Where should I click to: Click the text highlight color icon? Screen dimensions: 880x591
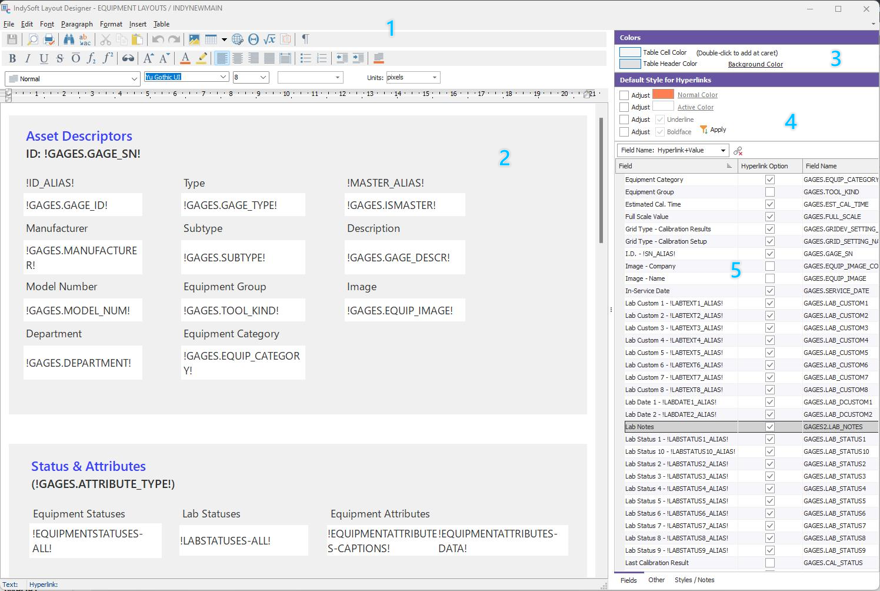(x=202, y=58)
